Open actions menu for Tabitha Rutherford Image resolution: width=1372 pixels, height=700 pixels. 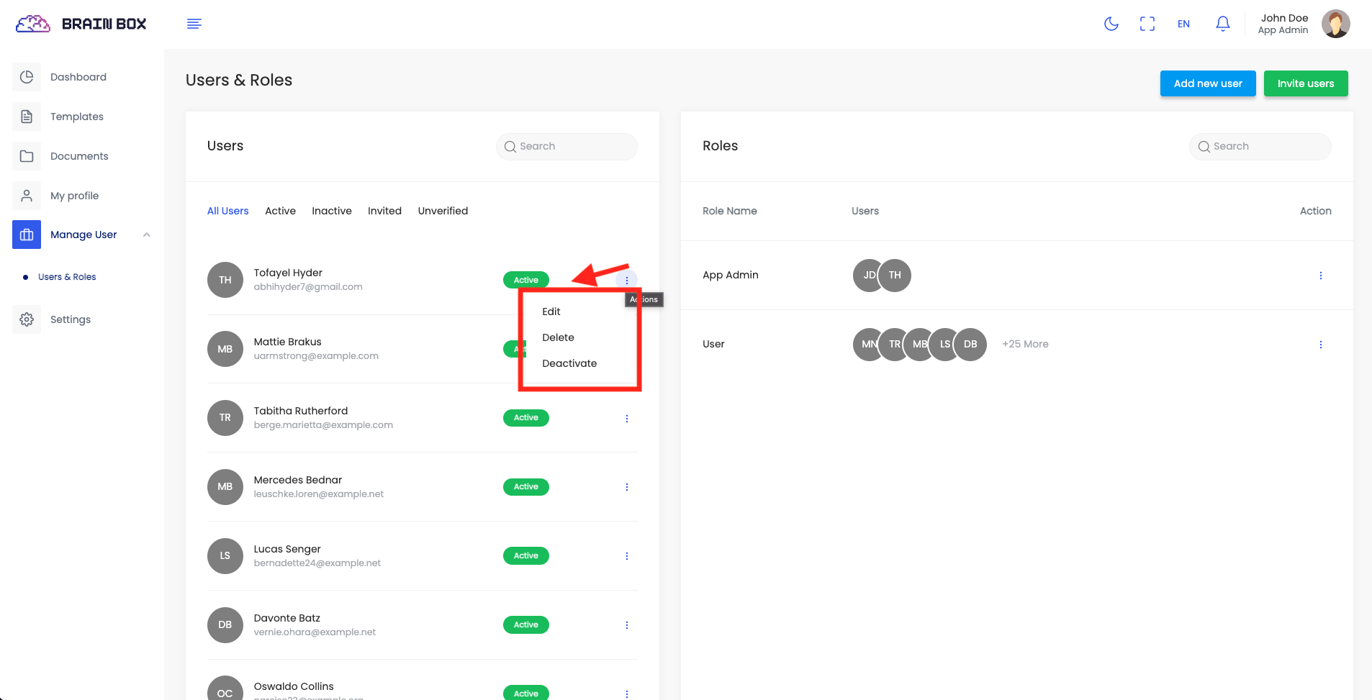coord(626,419)
